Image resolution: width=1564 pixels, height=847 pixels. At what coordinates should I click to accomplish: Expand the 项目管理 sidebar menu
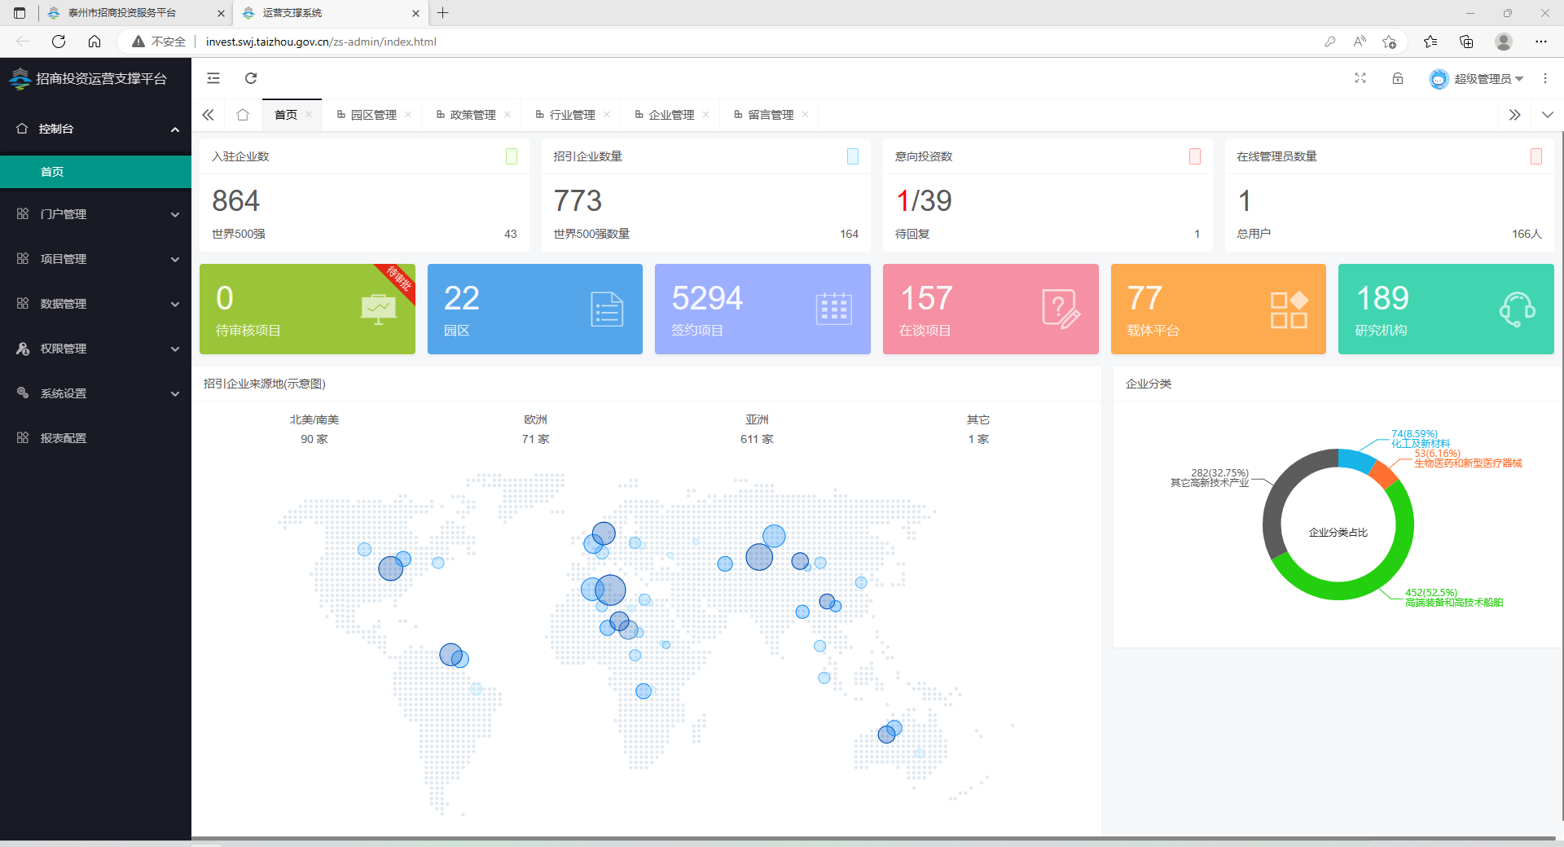point(95,259)
